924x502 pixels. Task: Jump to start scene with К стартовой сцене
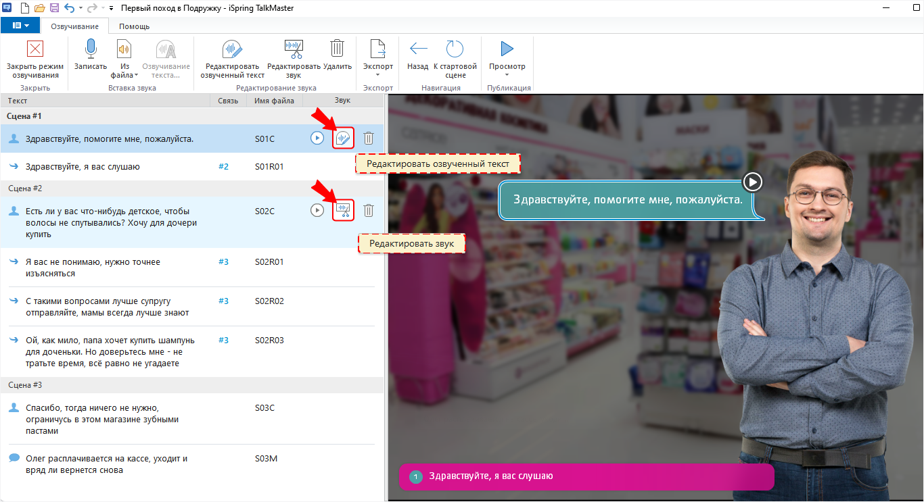(455, 58)
